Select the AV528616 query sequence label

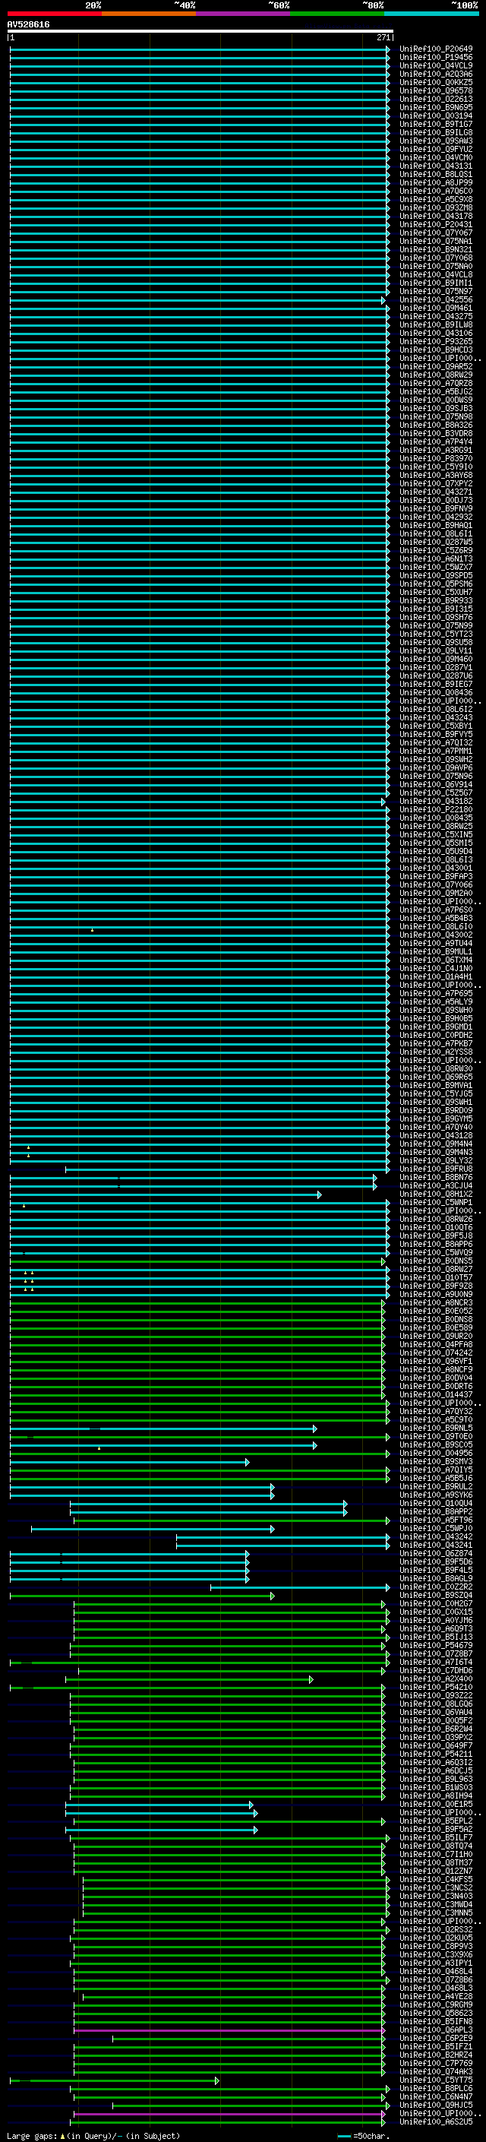[x=28, y=25]
